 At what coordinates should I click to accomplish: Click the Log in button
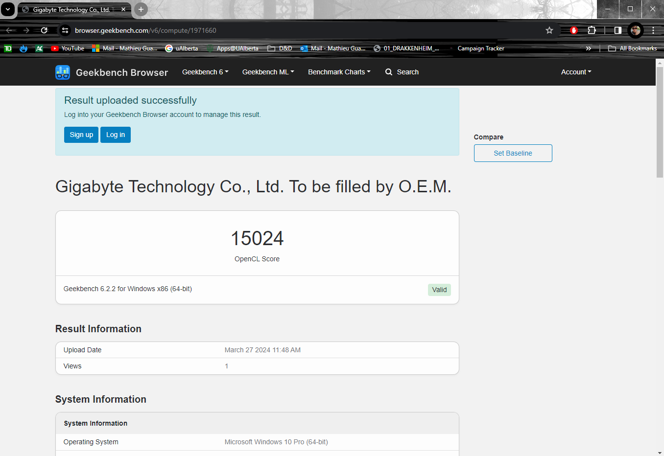116,135
